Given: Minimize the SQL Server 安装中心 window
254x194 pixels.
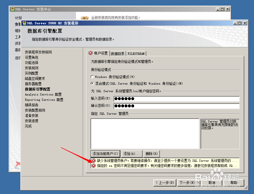Looking at the screenshot, I should coord(218,9).
